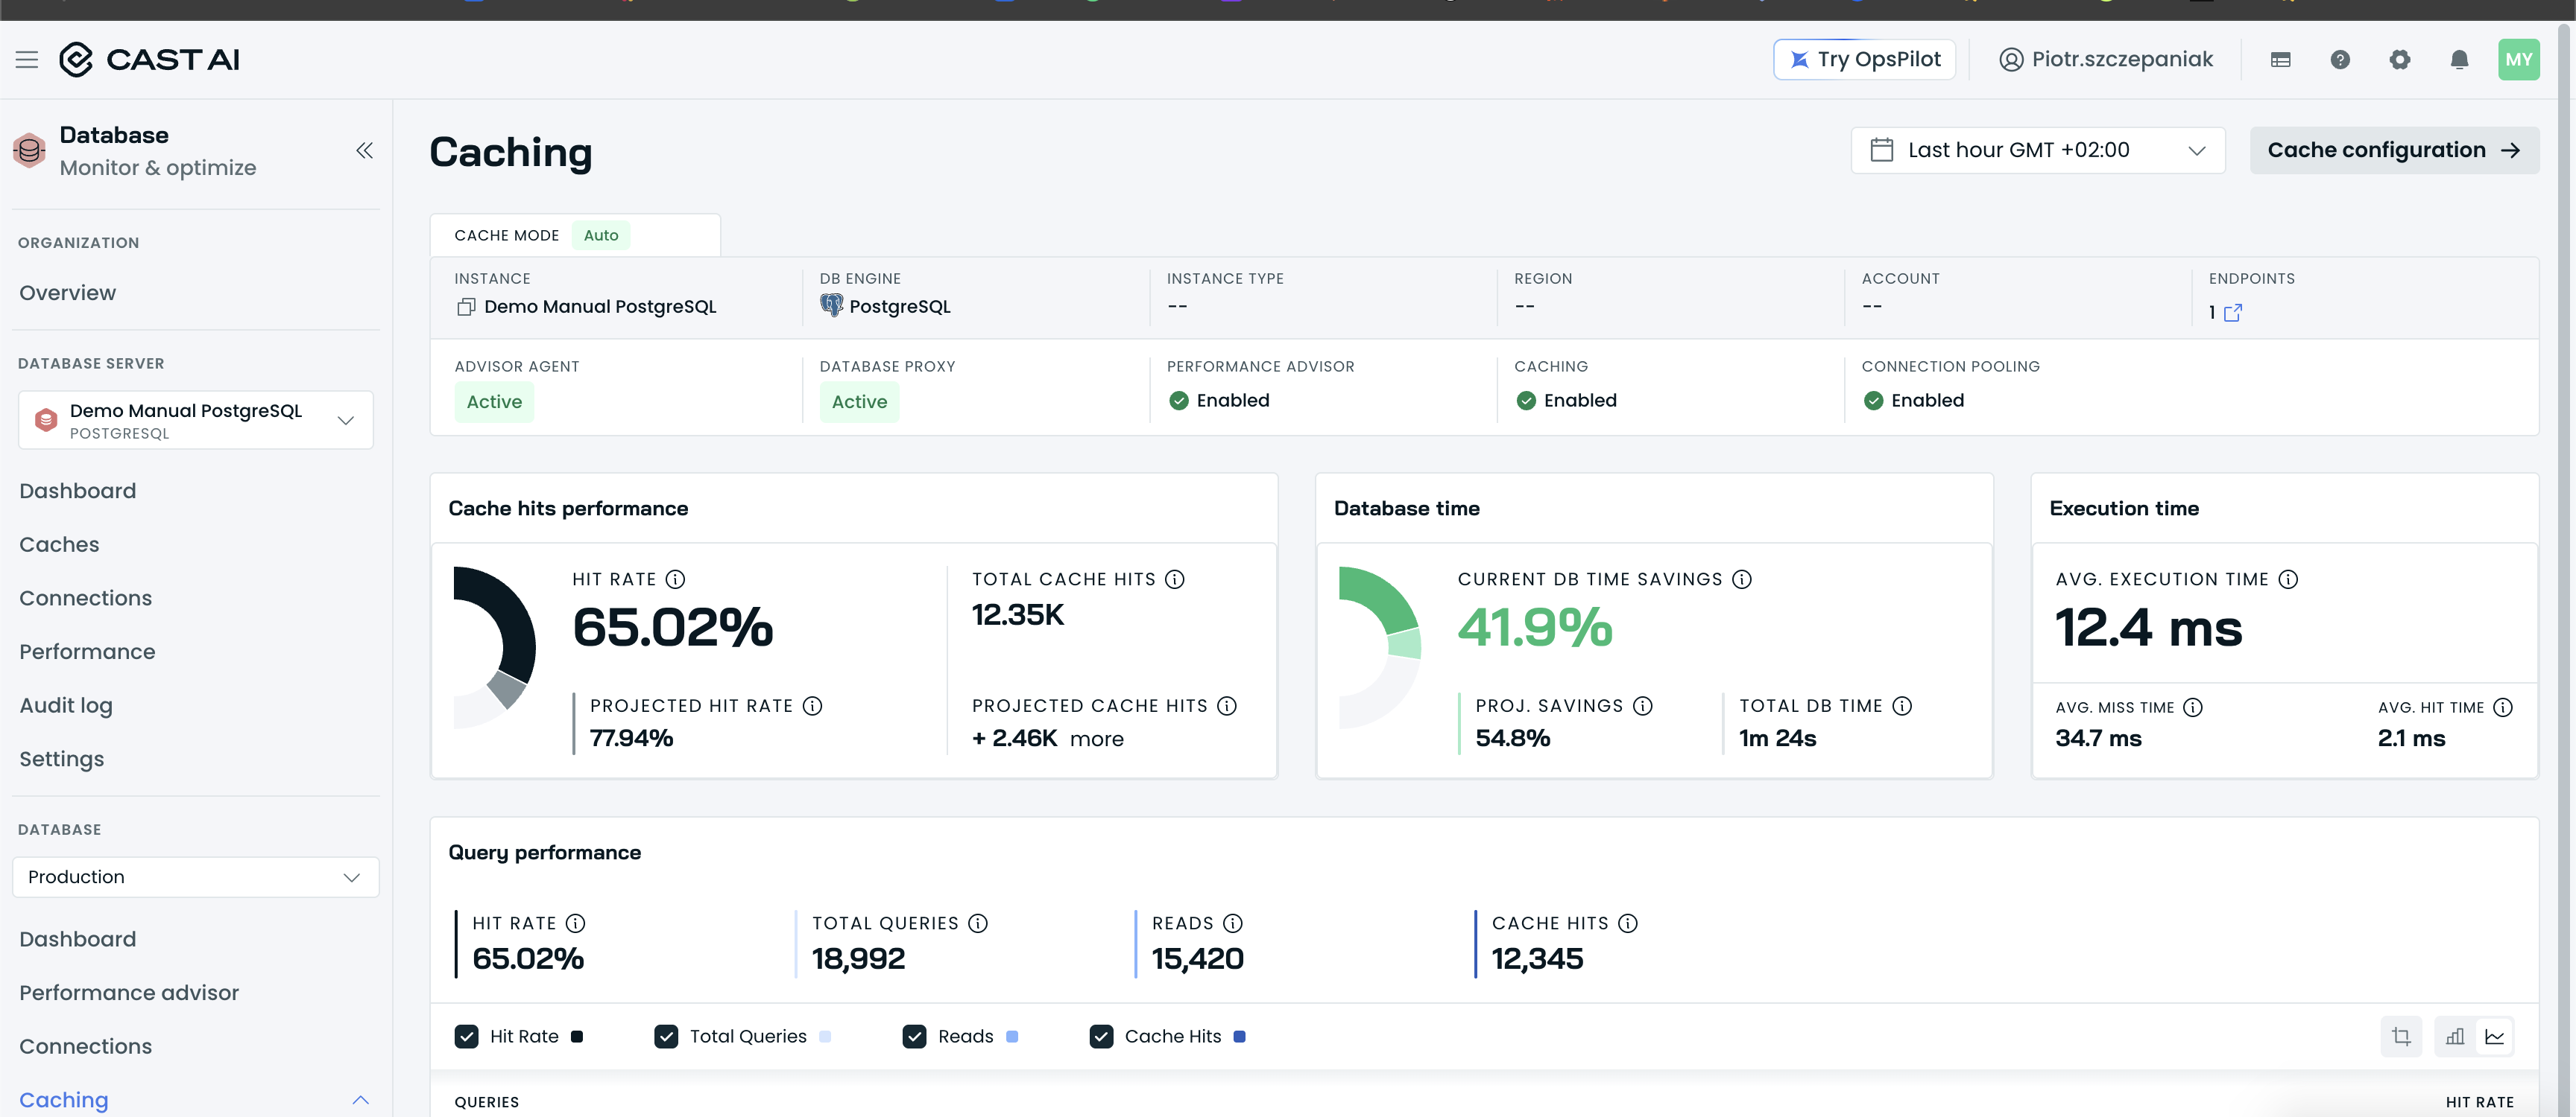Click the cache hit rate donut chart

click(x=495, y=647)
